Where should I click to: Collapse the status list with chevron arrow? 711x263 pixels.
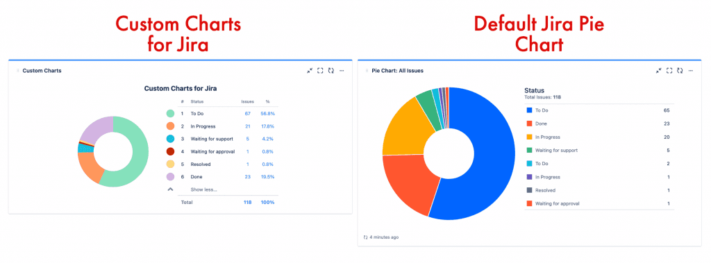[170, 189]
